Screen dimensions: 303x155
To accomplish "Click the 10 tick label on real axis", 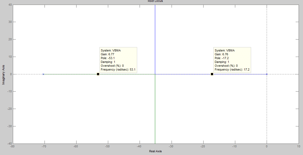I will click(x=298, y=146).
